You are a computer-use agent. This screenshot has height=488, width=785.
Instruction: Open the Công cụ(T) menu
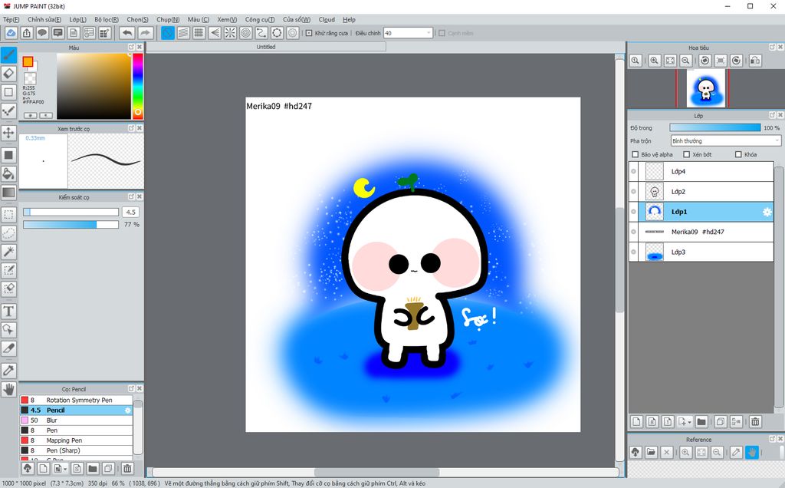[259, 19]
